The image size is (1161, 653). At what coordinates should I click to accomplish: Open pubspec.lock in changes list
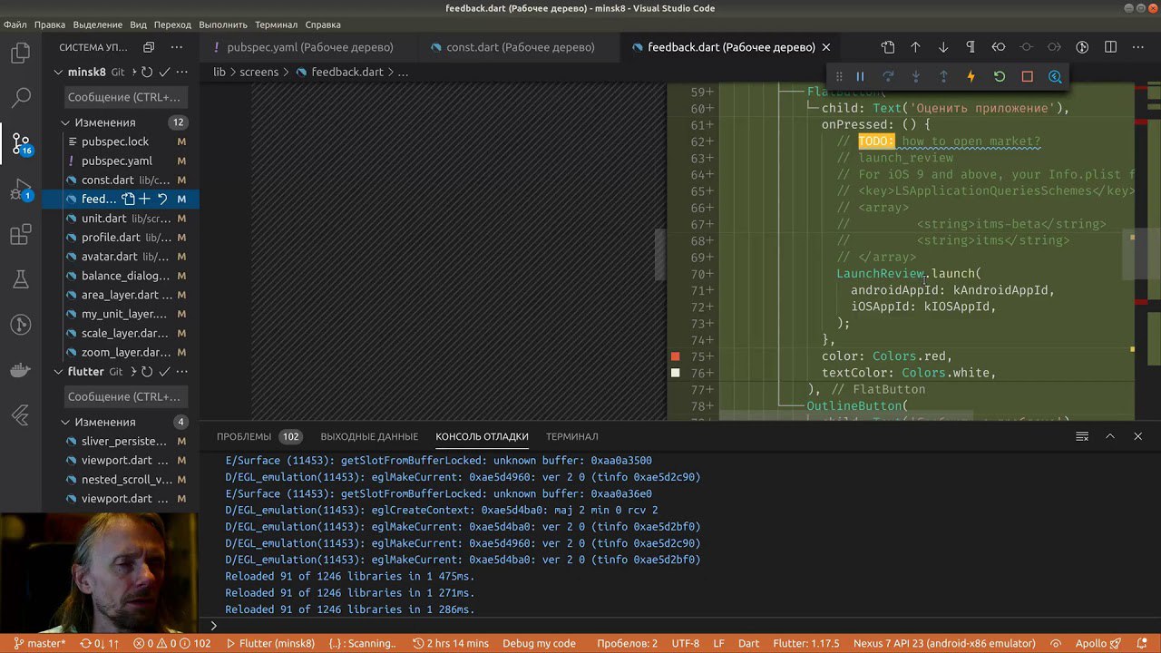(114, 141)
